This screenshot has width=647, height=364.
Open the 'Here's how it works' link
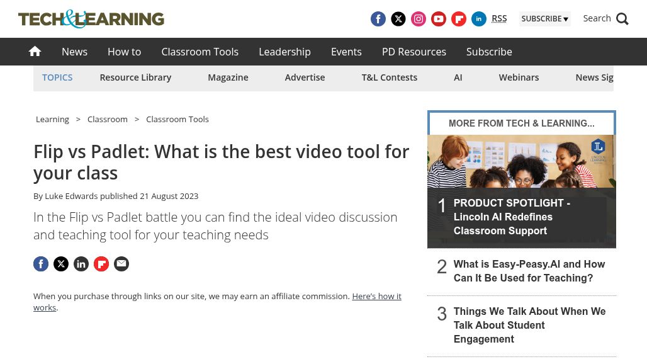tap(376, 296)
